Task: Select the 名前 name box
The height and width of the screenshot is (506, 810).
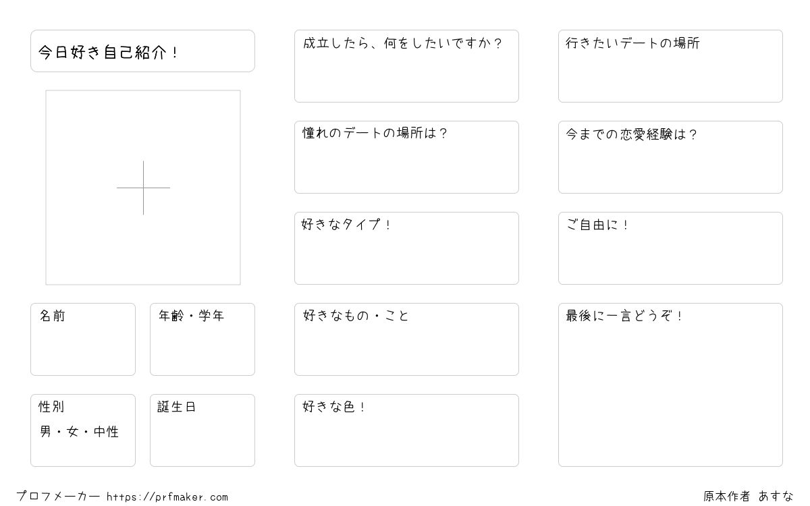Action: click(x=83, y=339)
